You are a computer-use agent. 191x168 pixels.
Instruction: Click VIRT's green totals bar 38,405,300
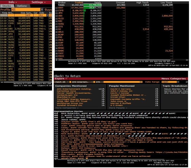click(93, 8)
